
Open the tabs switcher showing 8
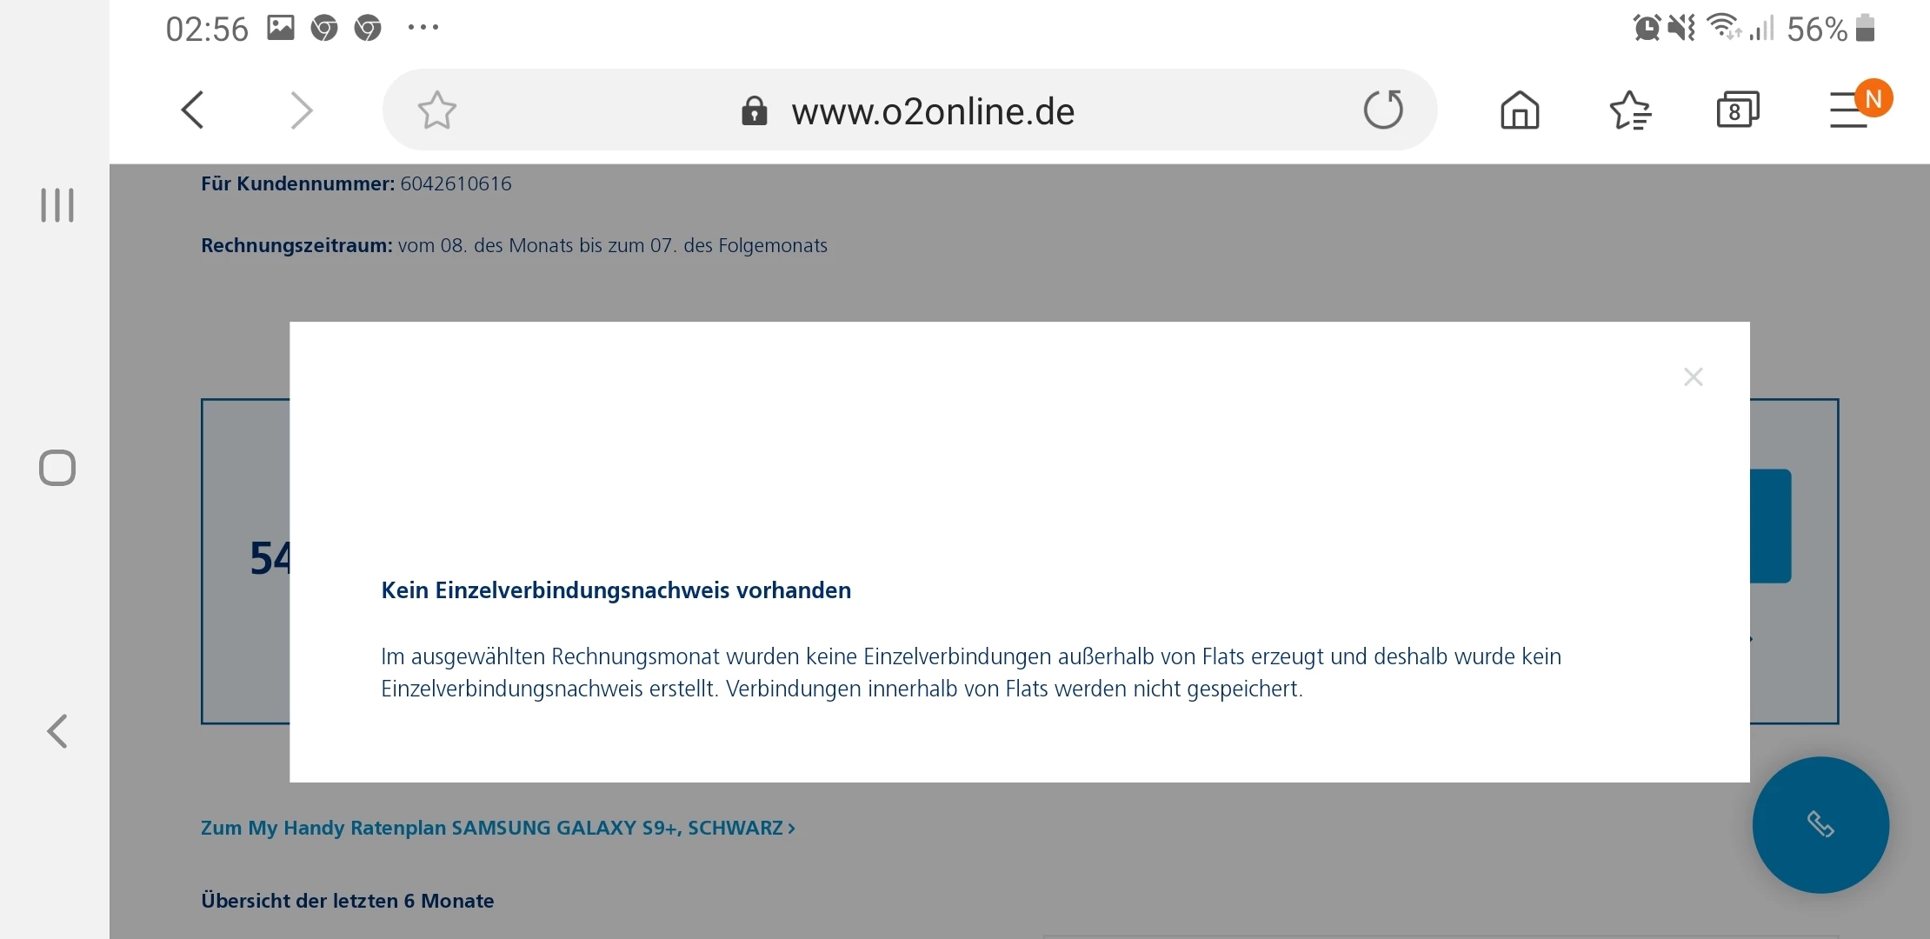(x=1737, y=110)
